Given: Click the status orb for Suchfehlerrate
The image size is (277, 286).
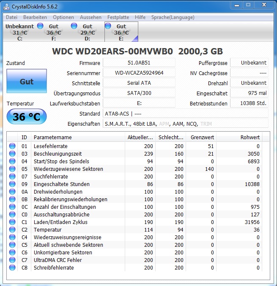Looking at the screenshot, I should point(12,176).
